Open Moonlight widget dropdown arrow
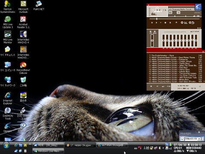Image resolution: width=205 pixels, height=154 pixels. point(199,139)
